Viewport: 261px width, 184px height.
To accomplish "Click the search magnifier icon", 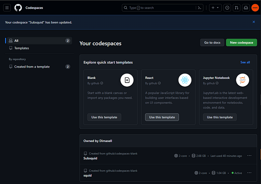I will click(x=126, y=8).
